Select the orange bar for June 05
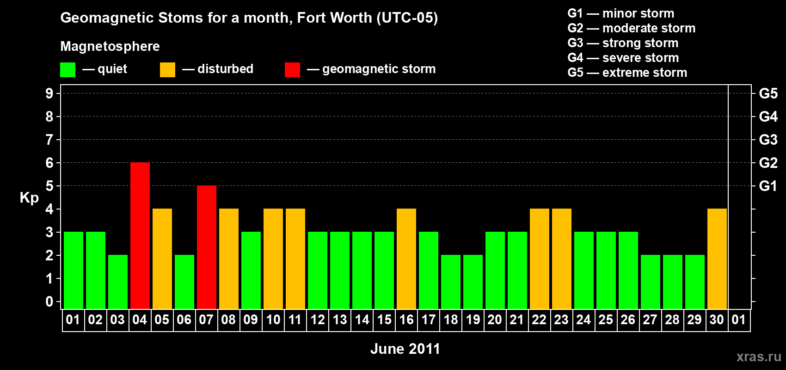Screen dimensions: 786x370 [162, 259]
